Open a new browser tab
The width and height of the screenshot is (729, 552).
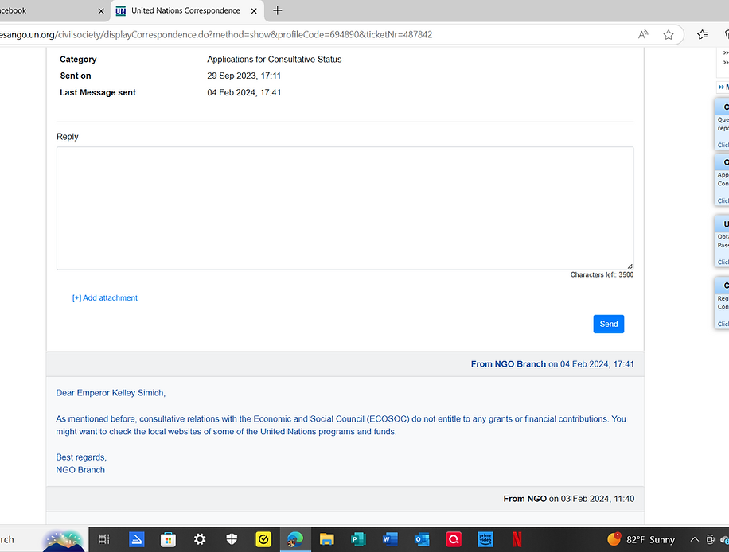277,10
